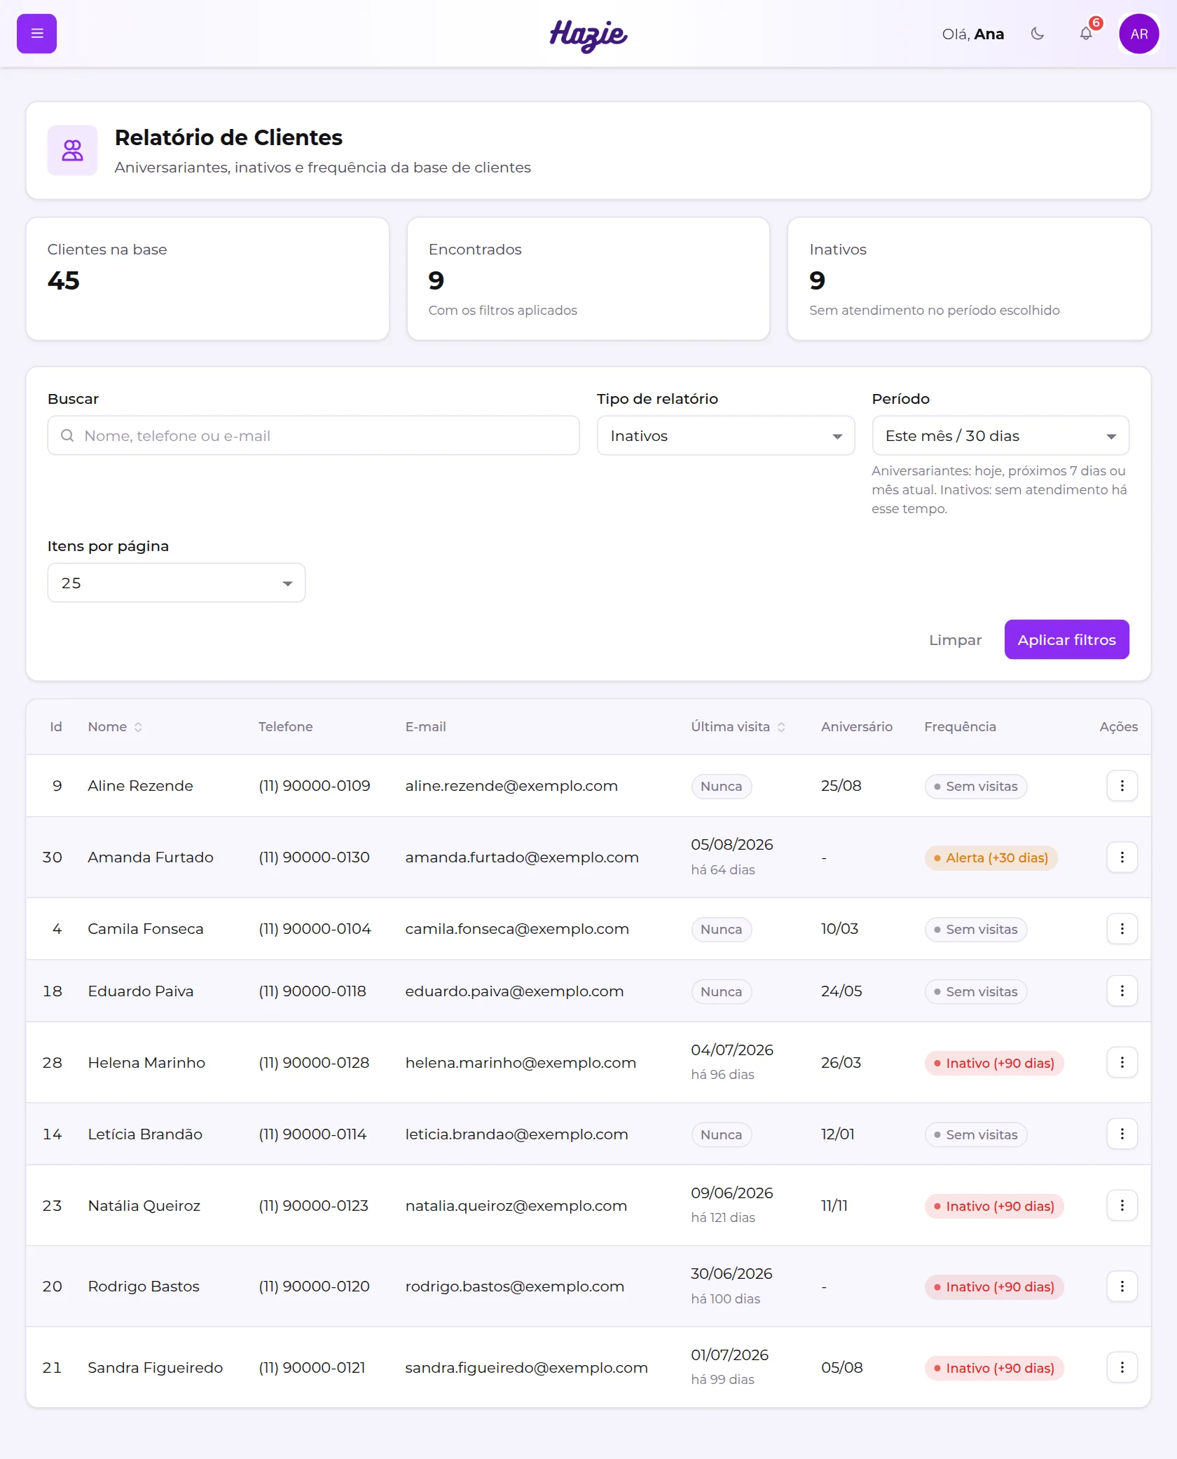Open actions menu for Helena Marinho

pos(1122,1063)
